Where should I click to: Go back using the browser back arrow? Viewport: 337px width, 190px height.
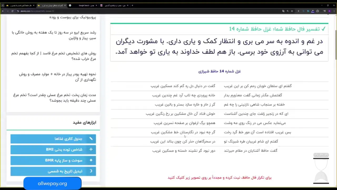[x=3, y=11]
